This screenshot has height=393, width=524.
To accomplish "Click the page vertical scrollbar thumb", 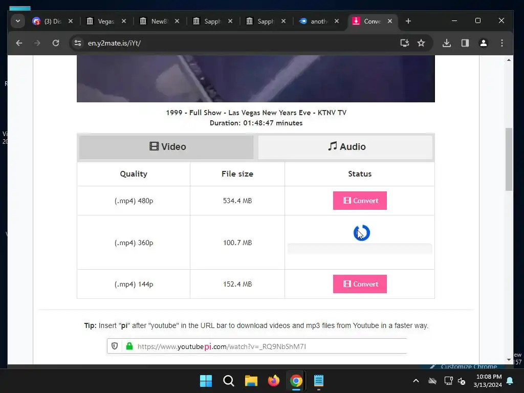I will [509, 160].
